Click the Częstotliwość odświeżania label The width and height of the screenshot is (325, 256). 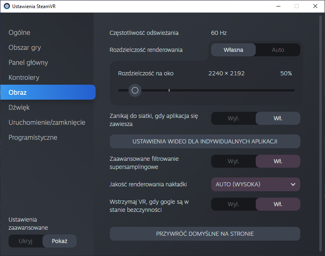point(144,33)
